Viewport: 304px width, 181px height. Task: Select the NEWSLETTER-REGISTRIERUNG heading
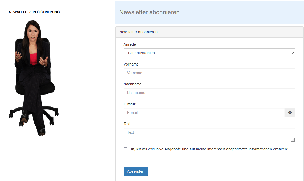coord(34,12)
